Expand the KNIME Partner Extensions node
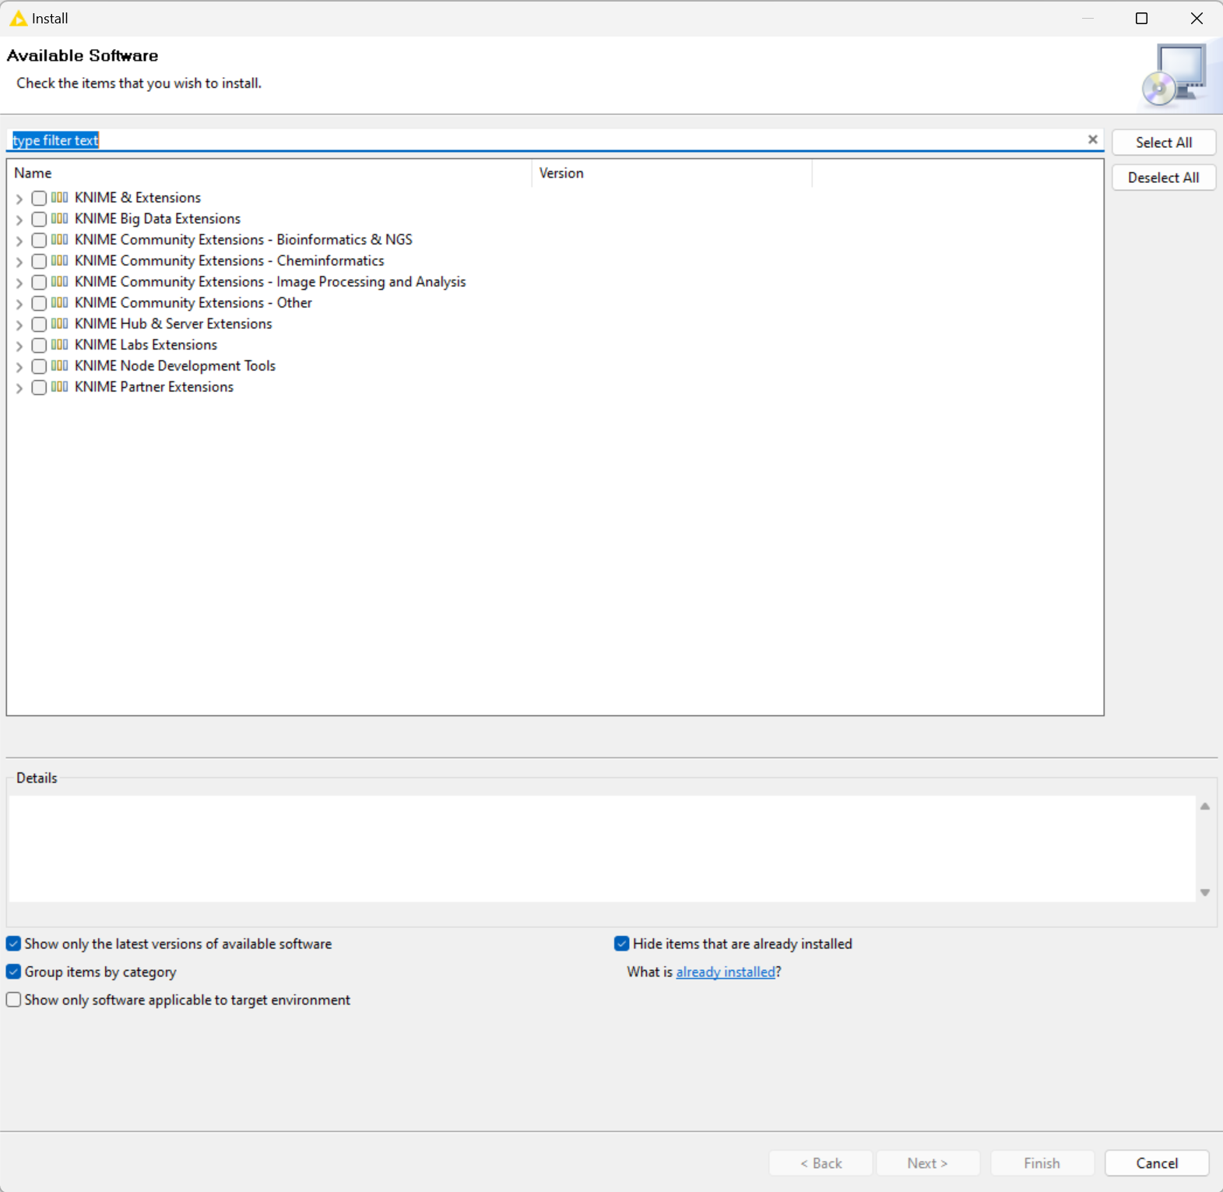 [x=19, y=389]
